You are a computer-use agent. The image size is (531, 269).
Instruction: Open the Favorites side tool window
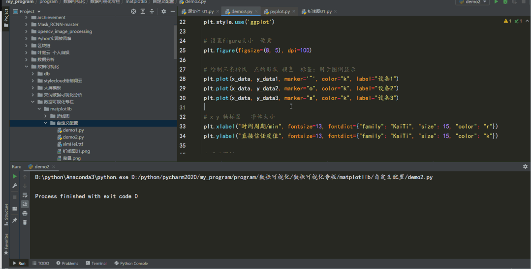6,244
